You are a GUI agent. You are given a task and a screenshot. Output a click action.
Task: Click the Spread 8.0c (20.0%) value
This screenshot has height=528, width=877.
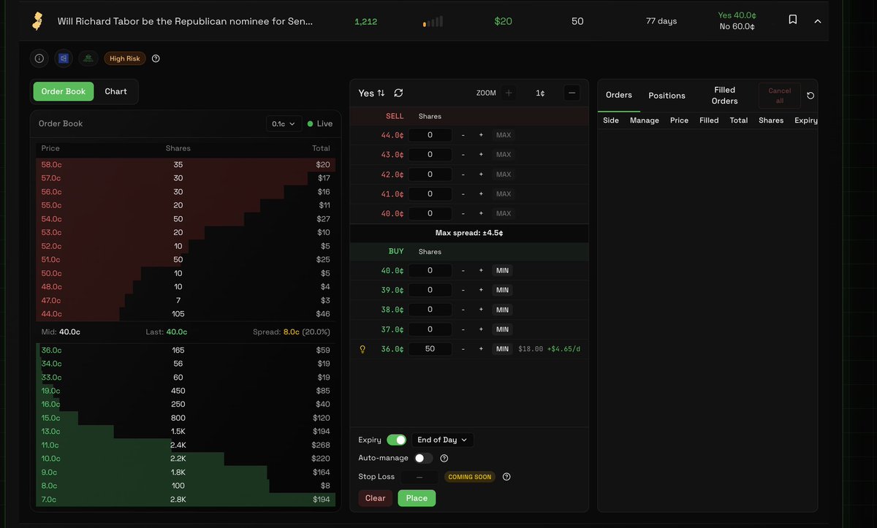pyautogui.click(x=292, y=332)
